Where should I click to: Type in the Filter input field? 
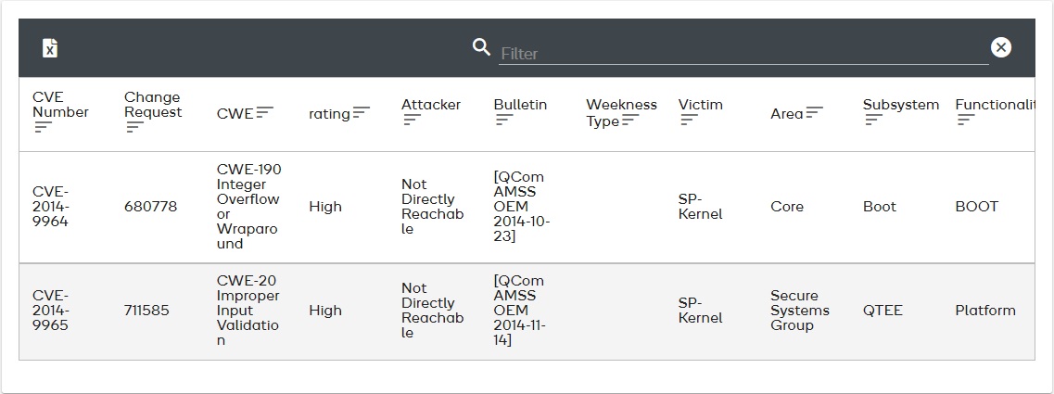[x=742, y=53]
